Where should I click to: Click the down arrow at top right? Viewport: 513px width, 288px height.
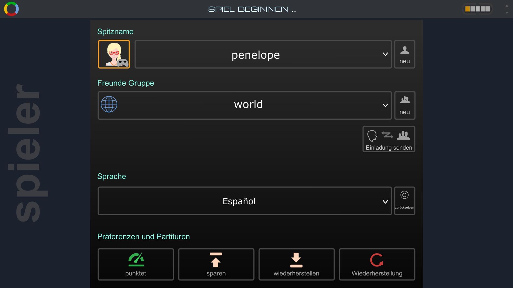coord(507,13)
